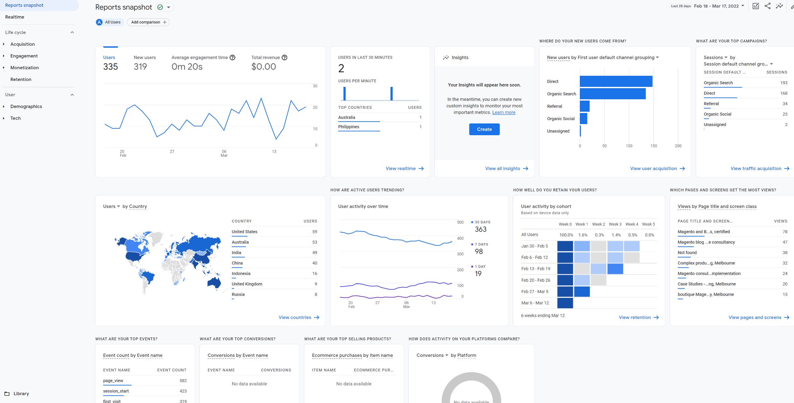Click the Learn more link
The height and width of the screenshot is (403, 794).
click(x=504, y=112)
